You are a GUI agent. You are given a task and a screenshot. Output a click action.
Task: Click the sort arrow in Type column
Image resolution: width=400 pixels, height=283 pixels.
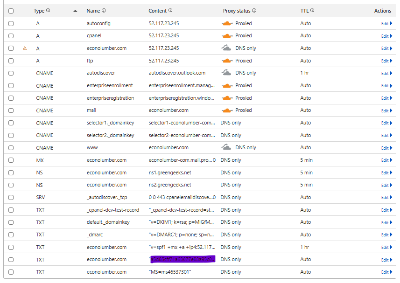(x=75, y=11)
